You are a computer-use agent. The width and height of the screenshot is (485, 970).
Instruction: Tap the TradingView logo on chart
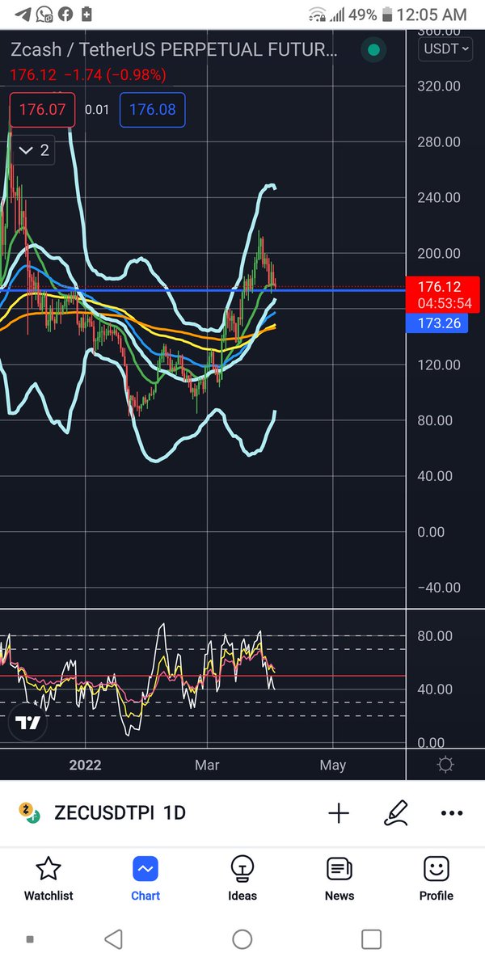[28, 723]
